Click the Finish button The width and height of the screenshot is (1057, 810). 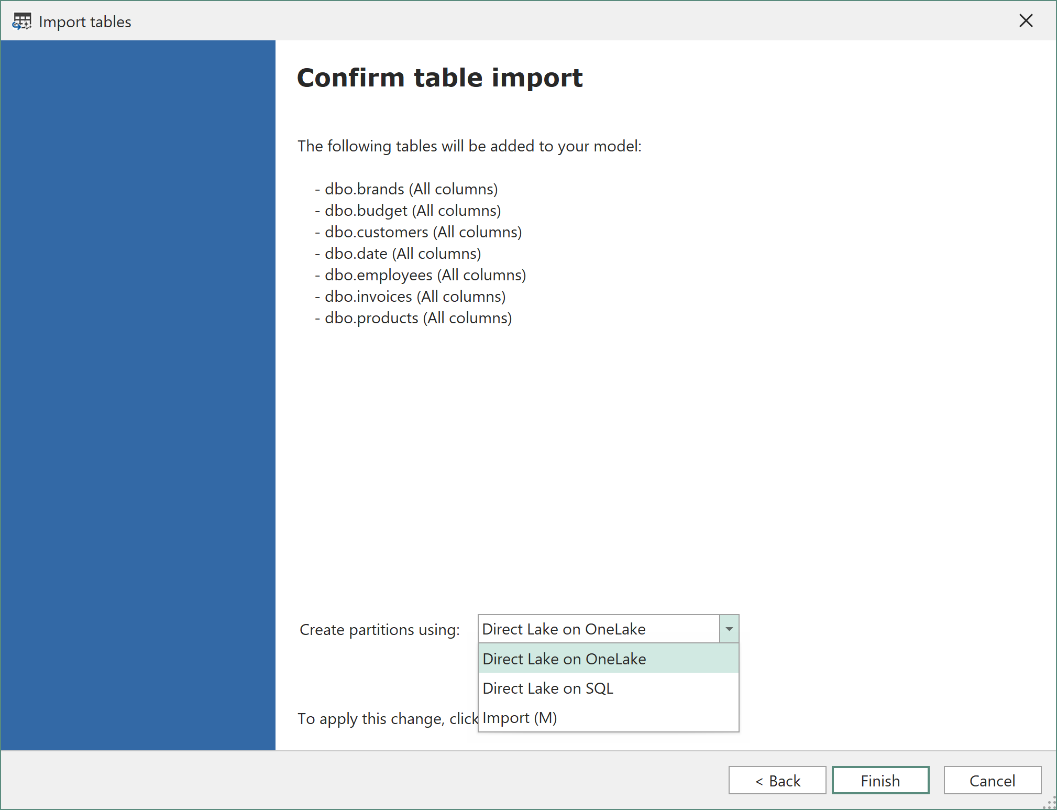879,780
